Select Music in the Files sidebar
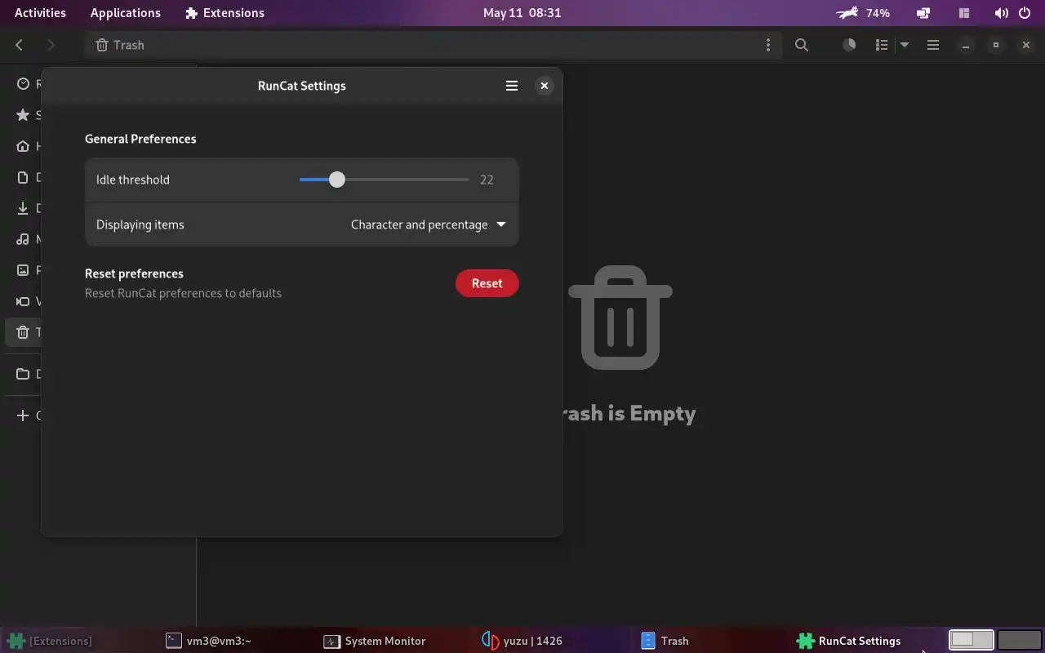Image resolution: width=1045 pixels, height=653 pixels. click(24, 239)
